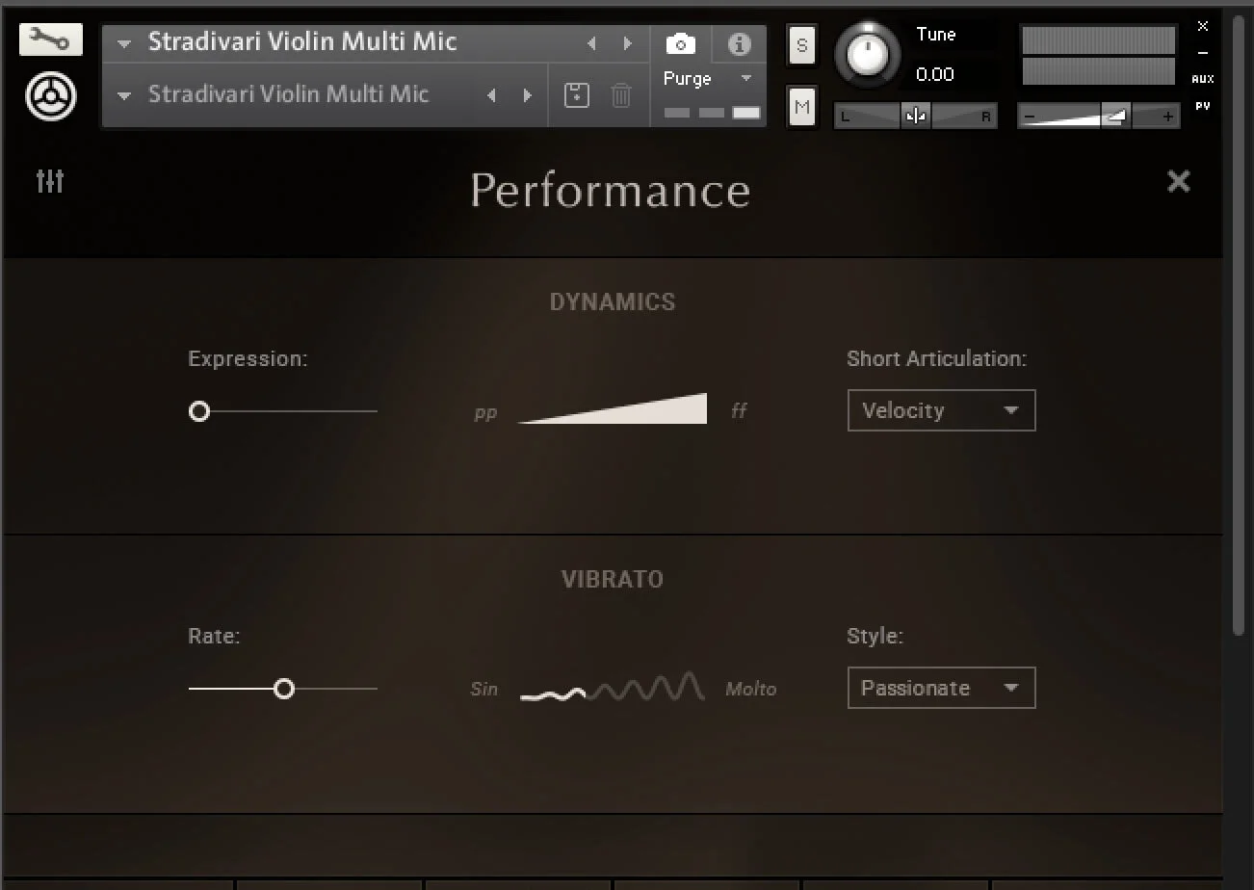
Task: Increase volume with the plus button
Action: 1167,117
